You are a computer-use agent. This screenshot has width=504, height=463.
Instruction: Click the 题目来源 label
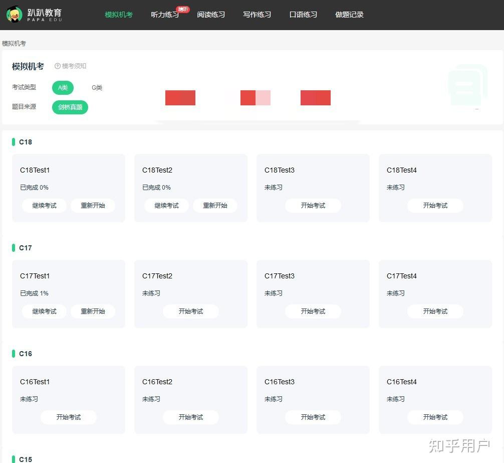[24, 106]
